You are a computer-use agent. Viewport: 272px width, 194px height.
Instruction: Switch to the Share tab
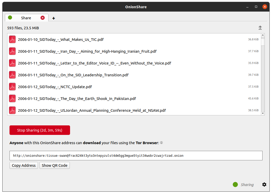[26, 18]
